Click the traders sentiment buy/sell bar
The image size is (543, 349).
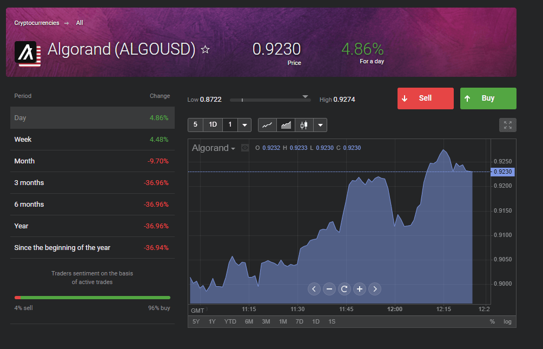pyautogui.click(x=92, y=298)
